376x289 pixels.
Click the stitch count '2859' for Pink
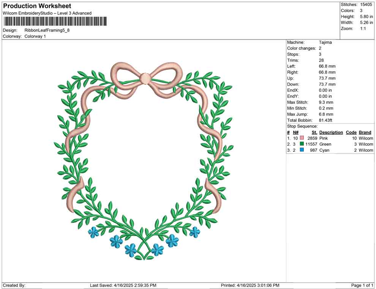(x=312, y=138)
